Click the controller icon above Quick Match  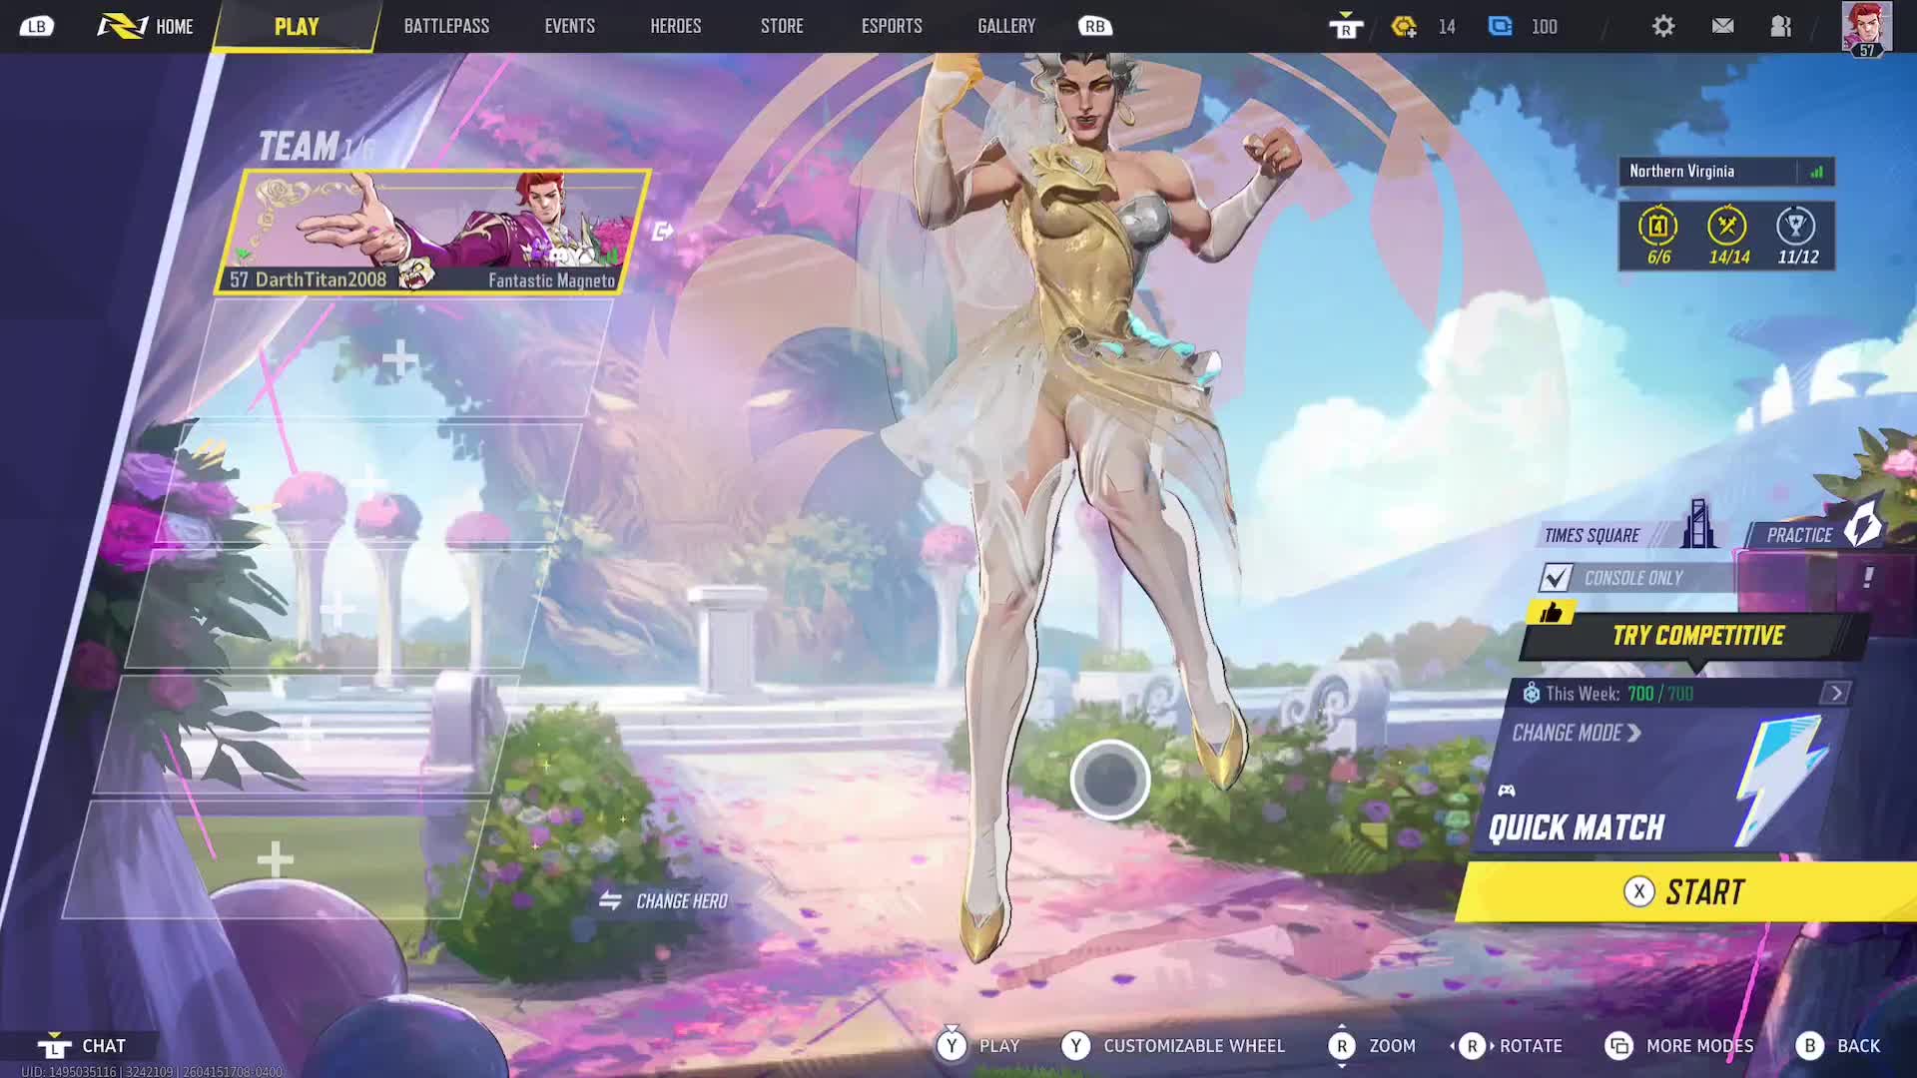(x=1507, y=791)
